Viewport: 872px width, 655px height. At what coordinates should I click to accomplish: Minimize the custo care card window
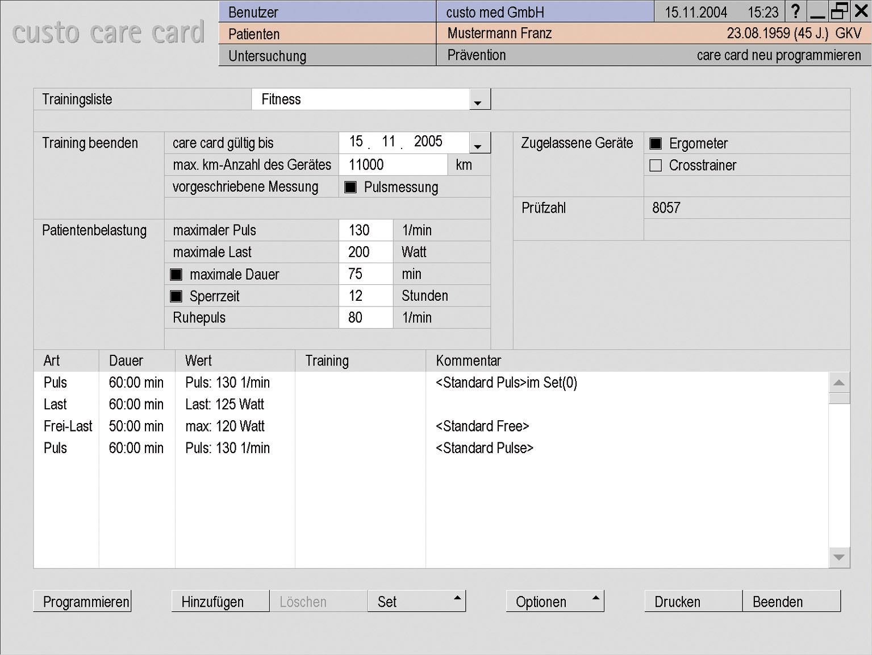click(817, 11)
